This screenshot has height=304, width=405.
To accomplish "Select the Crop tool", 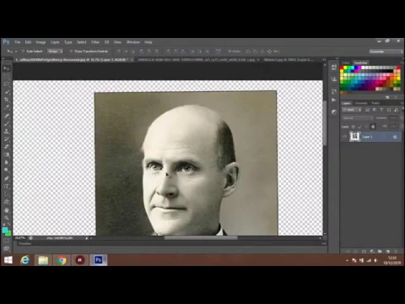I will (7, 100).
